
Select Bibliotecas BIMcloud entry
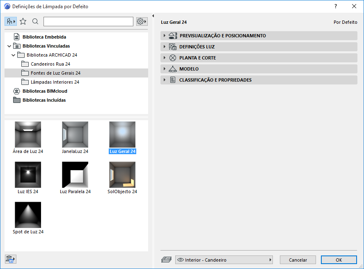45,91
